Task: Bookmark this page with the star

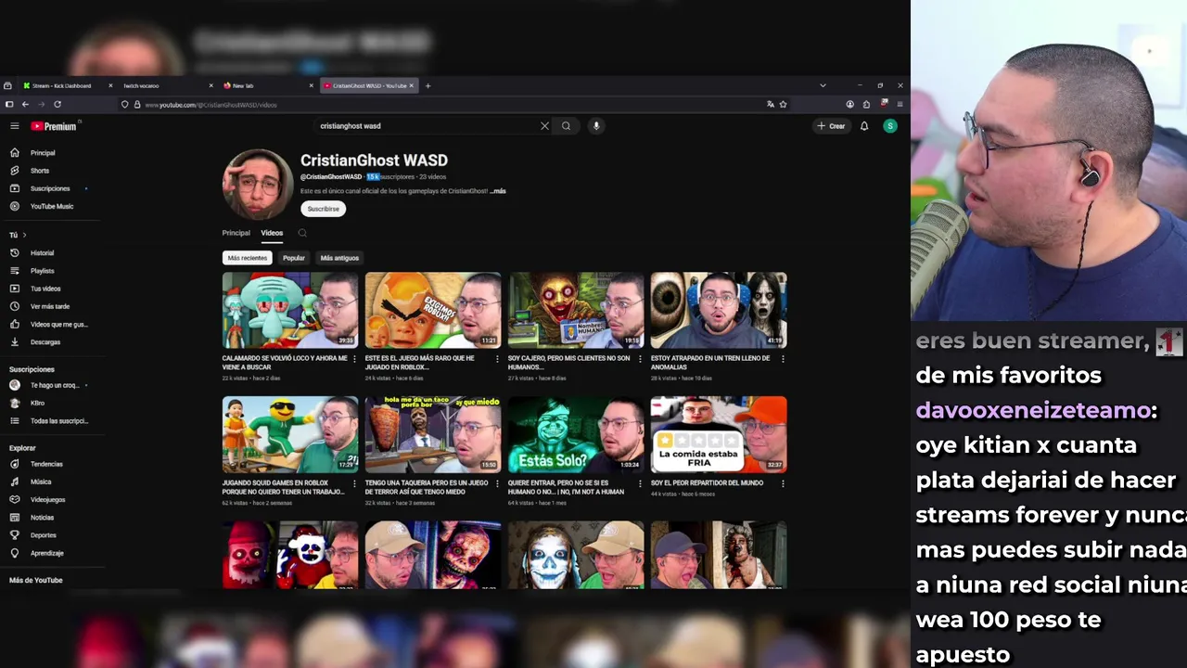Action: coord(784,105)
